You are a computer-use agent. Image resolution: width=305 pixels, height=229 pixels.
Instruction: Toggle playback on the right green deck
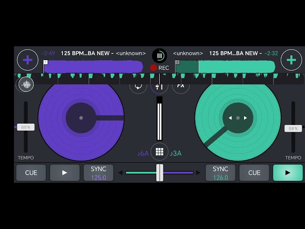pyautogui.click(x=288, y=173)
